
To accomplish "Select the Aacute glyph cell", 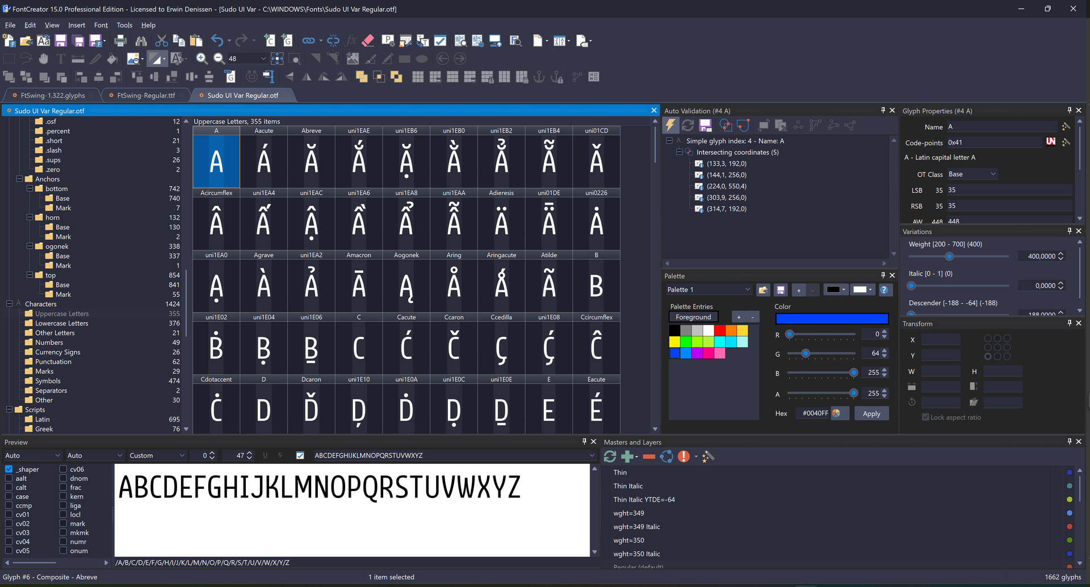I will [263, 162].
